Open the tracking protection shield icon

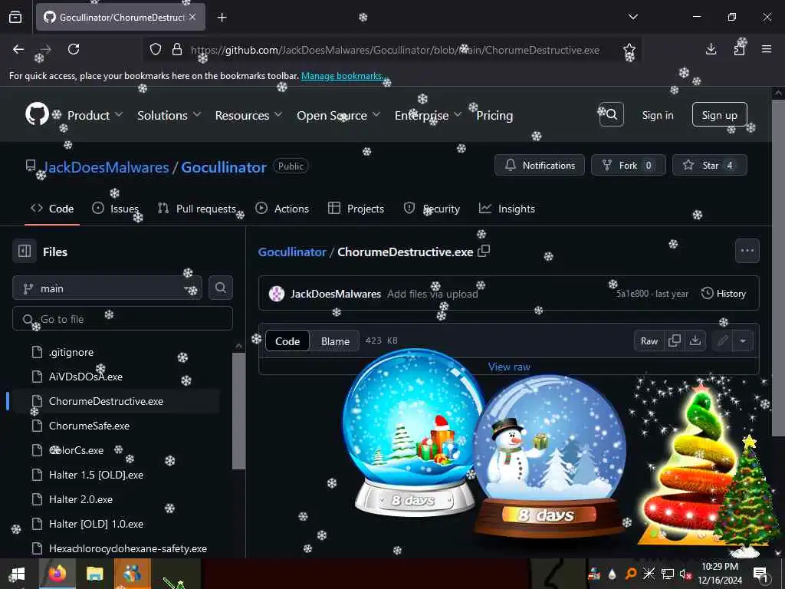pyautogui.click(x=156, y=50)
